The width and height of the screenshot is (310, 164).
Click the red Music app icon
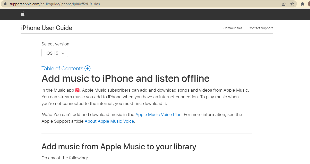coord(77,90)
